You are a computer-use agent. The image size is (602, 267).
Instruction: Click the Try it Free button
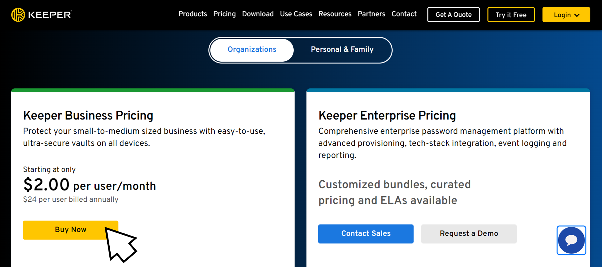pos(511,15)
